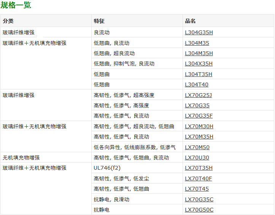Click the LX70G25J product name
Viewport: 275px width, 215px height.
point(198,95)
